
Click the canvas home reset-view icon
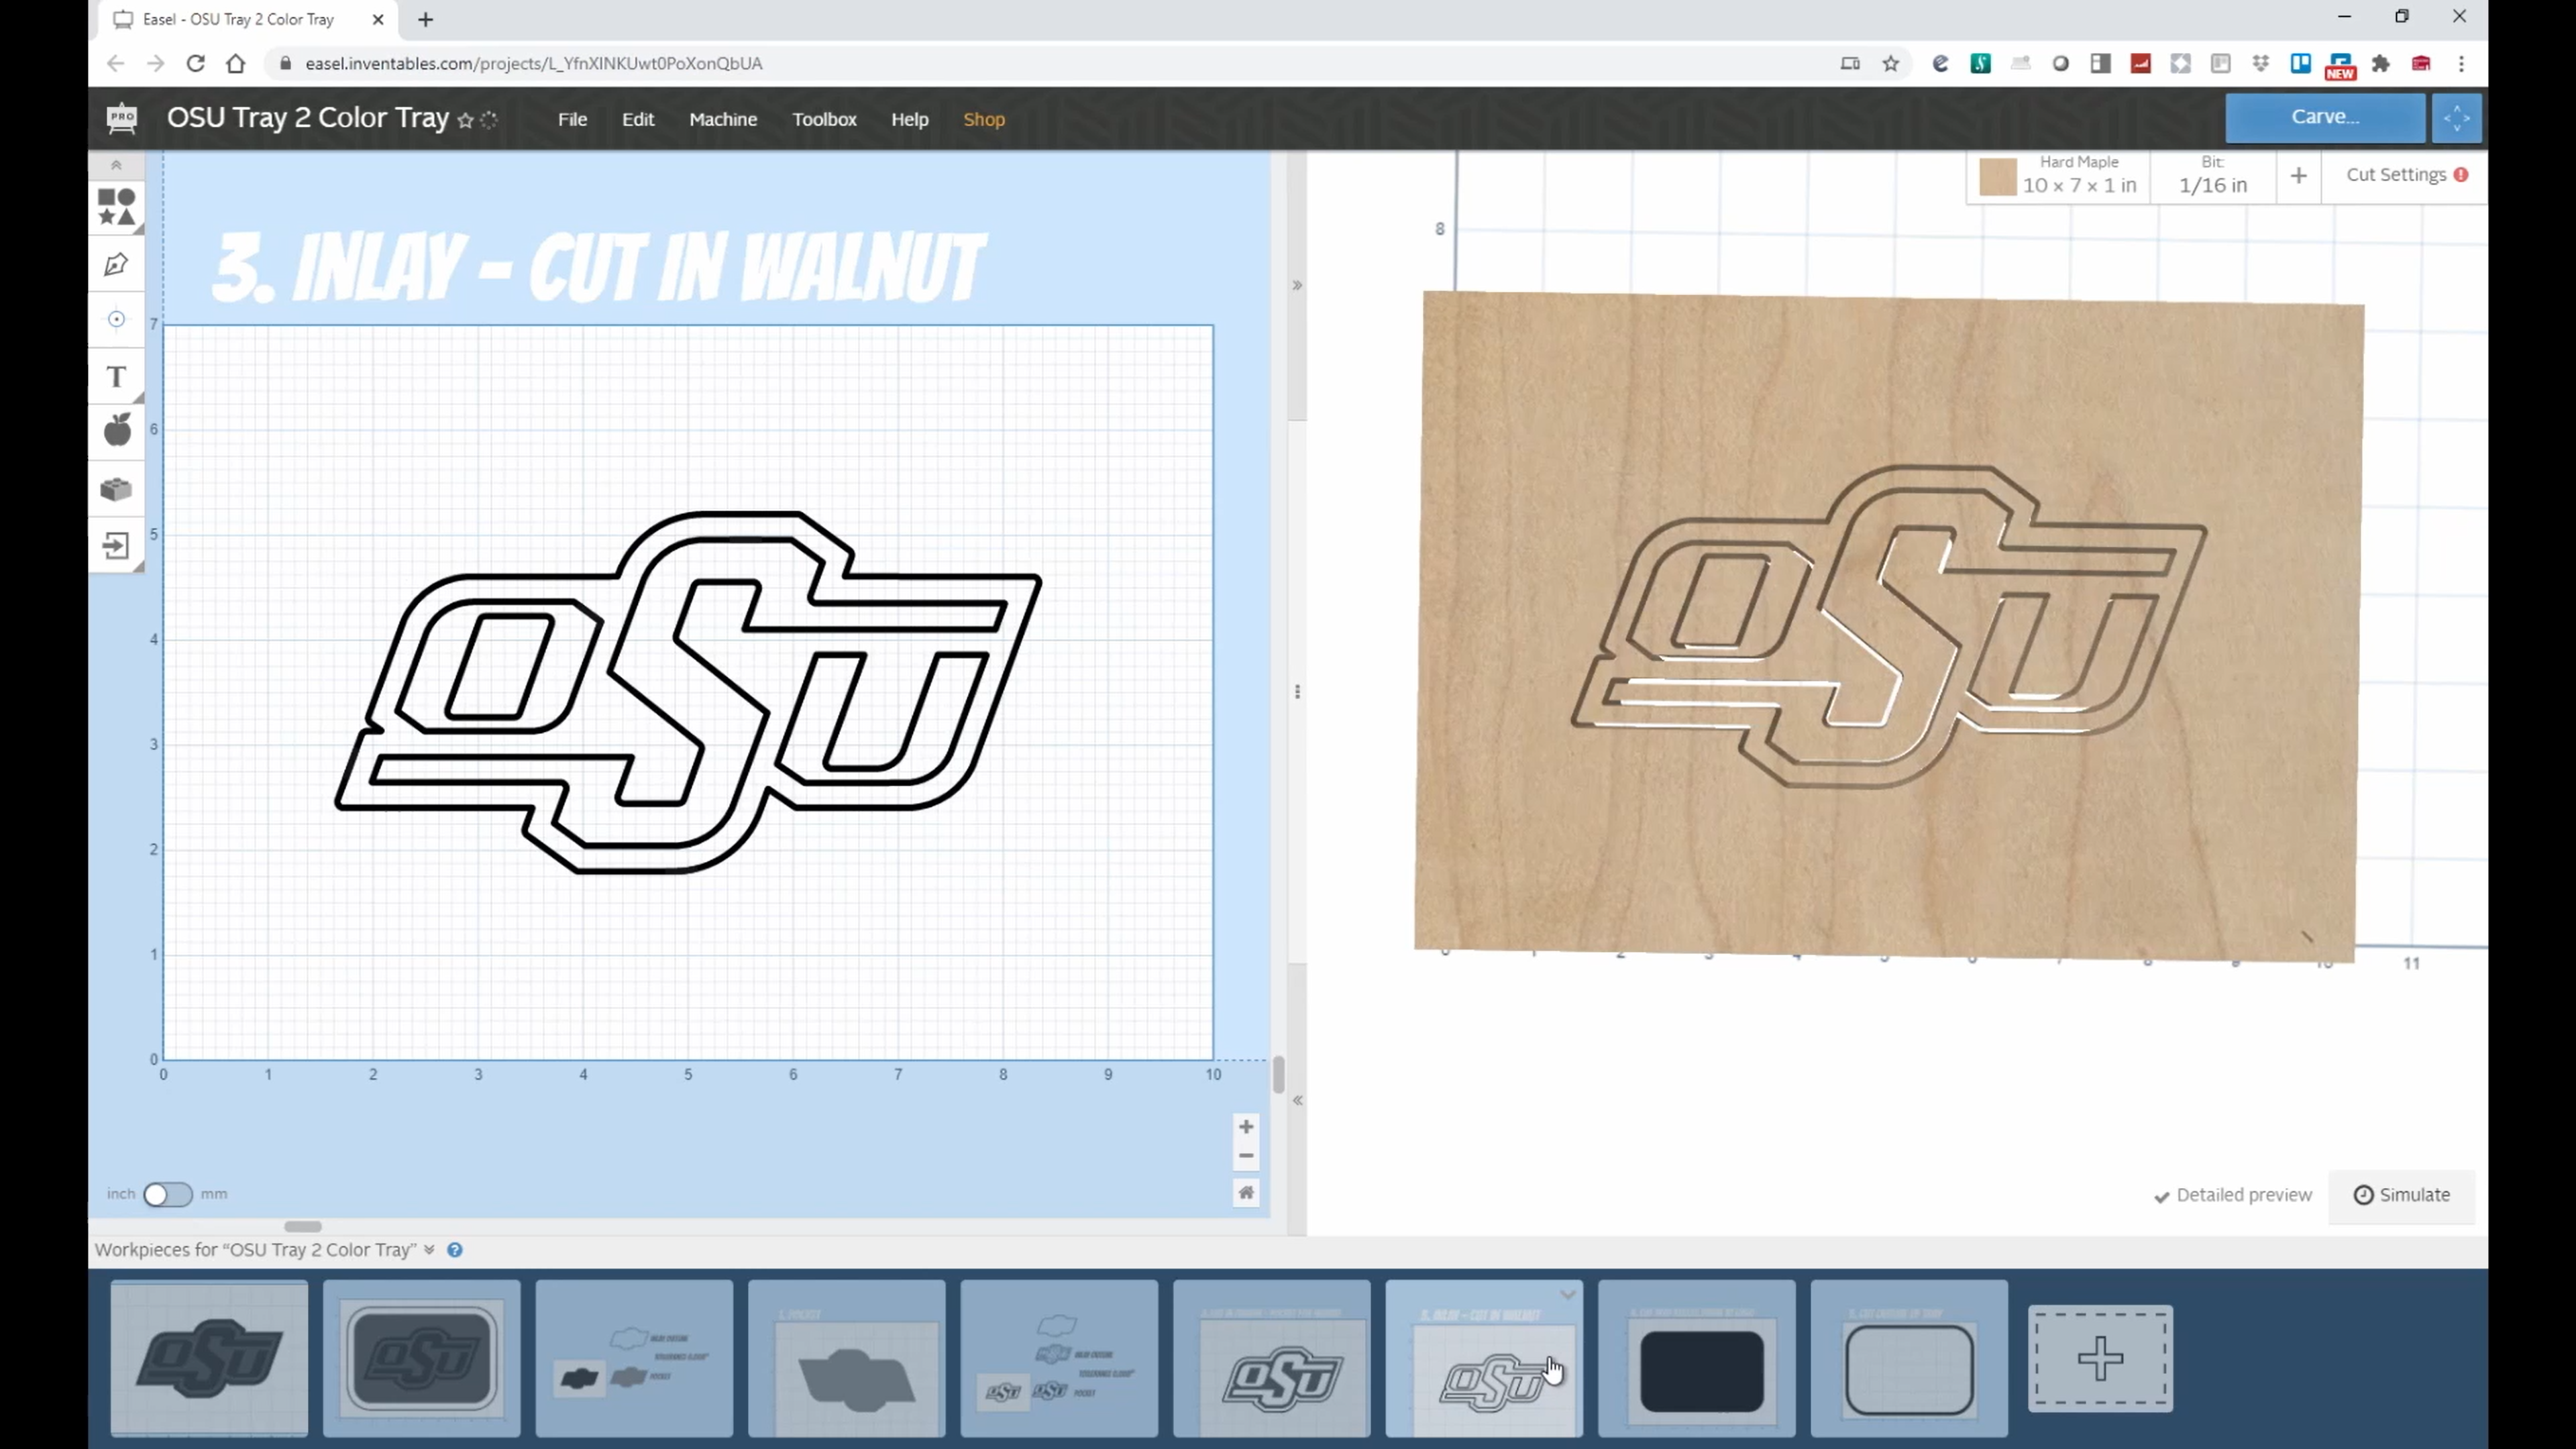[1246, 1192]
